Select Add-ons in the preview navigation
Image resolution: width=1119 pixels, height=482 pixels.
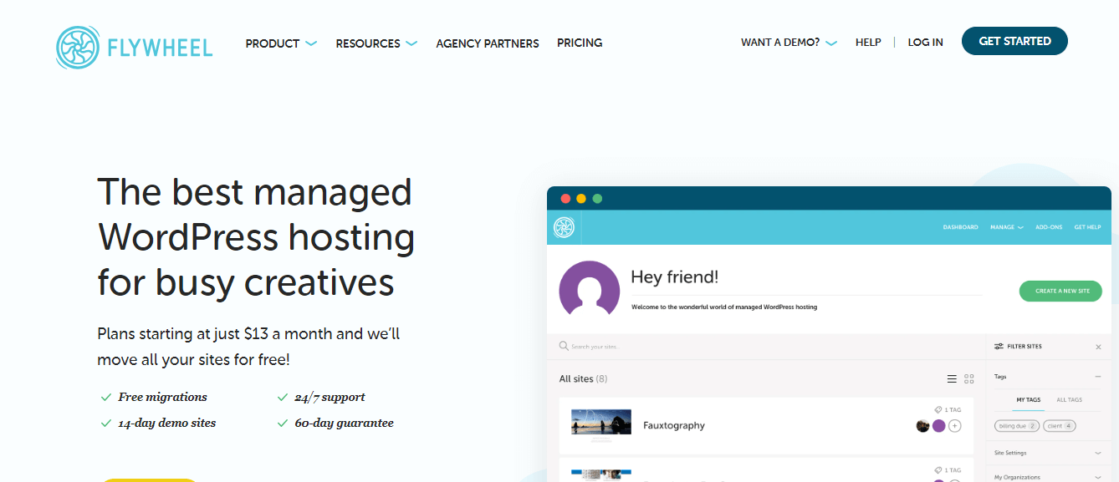click(x=1049, y=227)
